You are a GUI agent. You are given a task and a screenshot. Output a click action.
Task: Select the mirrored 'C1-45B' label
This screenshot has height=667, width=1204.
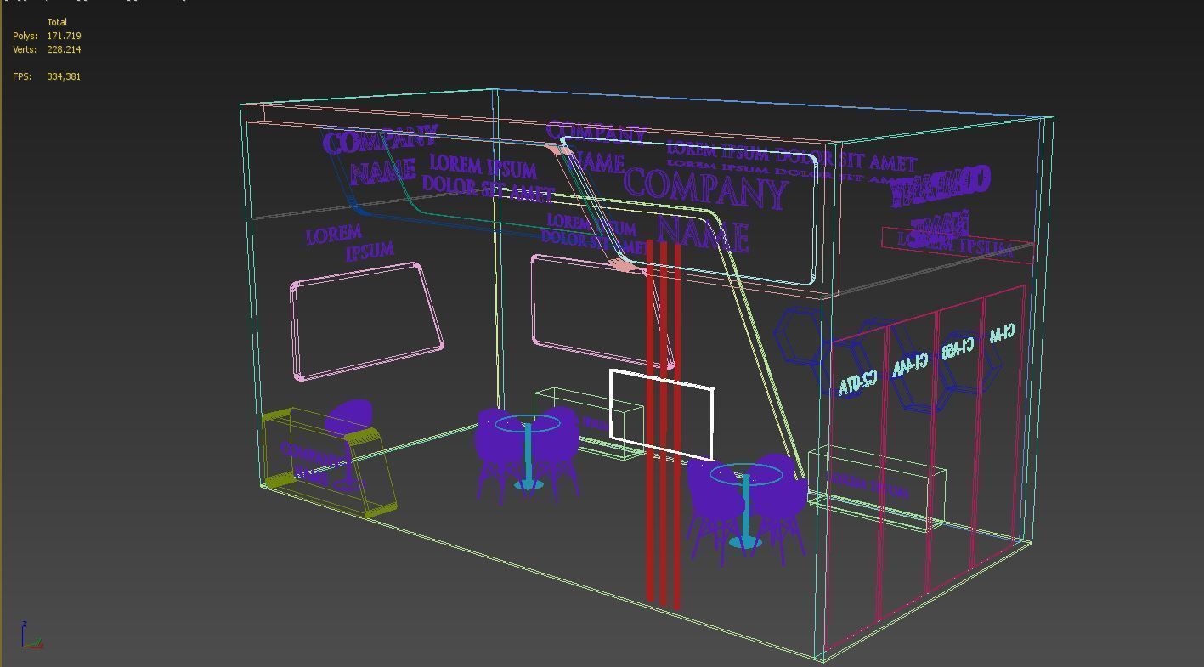(958, 348)
